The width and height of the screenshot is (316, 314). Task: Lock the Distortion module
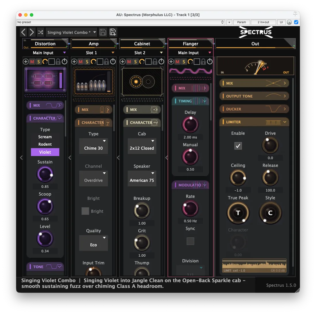click(58, 62)
